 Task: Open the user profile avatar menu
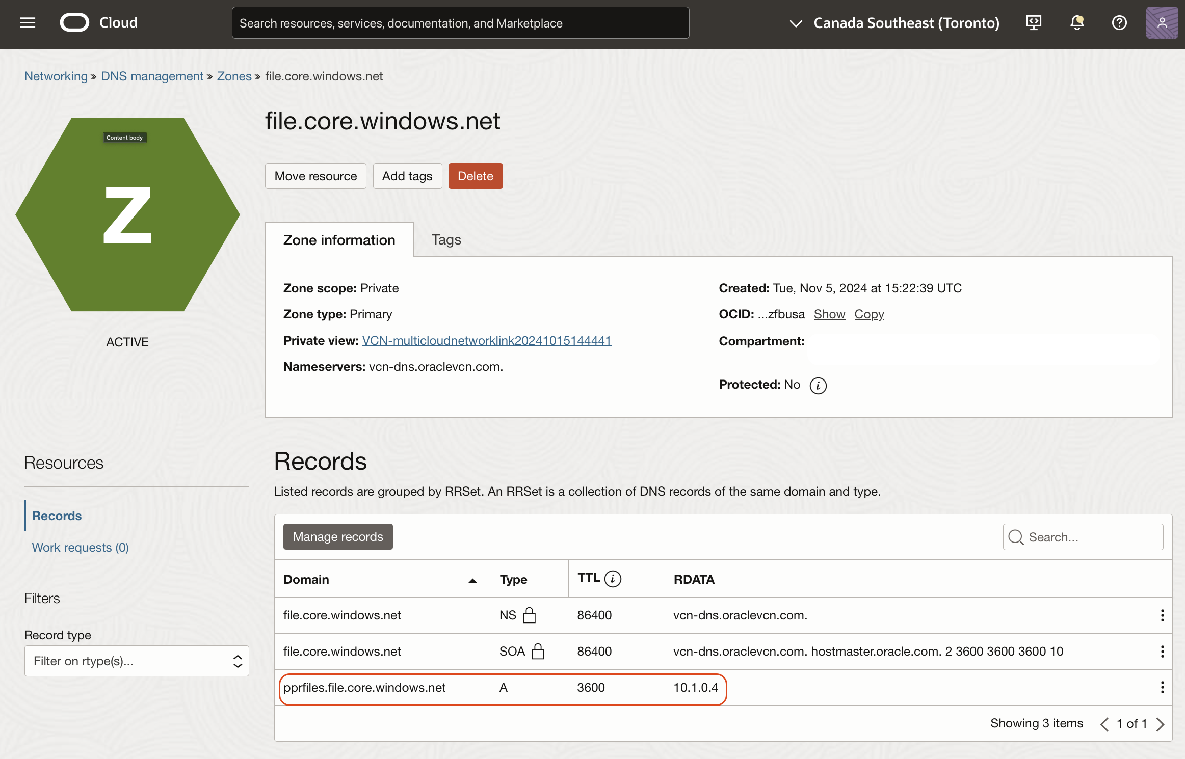(x=1162, y=23)
